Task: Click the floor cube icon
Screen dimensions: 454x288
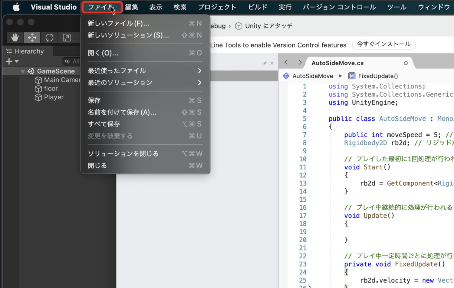Action: (x=38, y=89)
